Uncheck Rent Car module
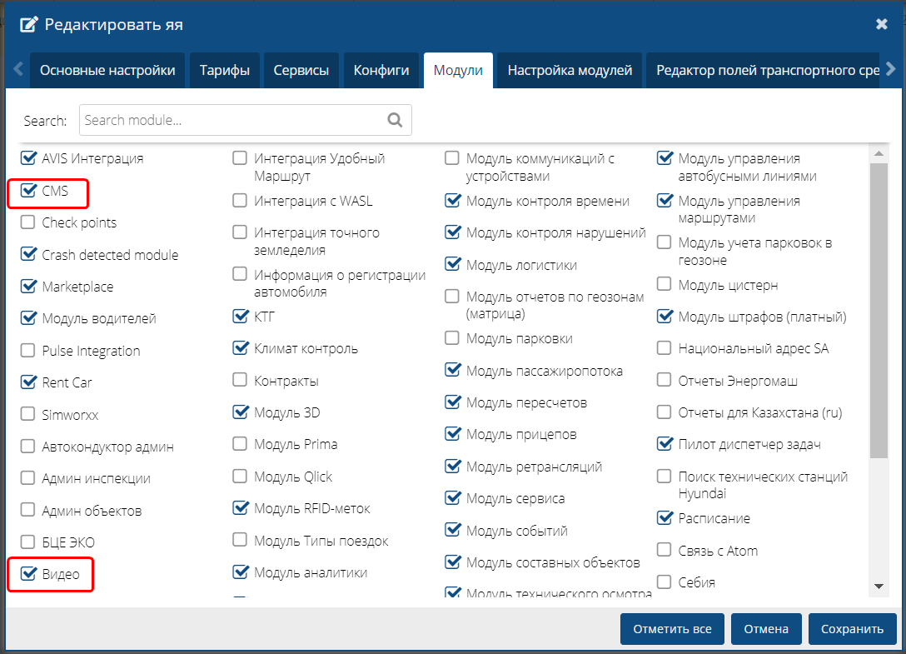This screenshot has width=906, height=654. (x=28, y=382)
